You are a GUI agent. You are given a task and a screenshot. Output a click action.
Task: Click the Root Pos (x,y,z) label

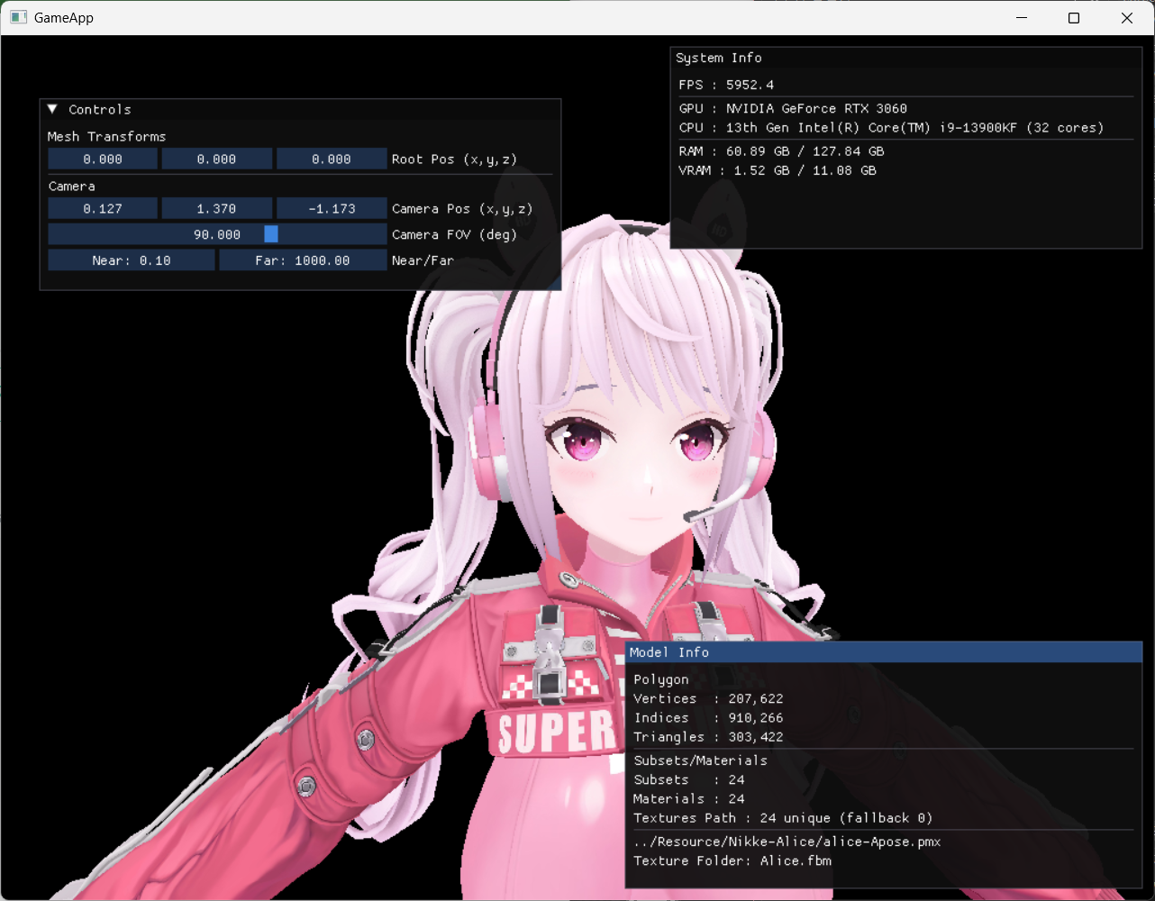454,159
